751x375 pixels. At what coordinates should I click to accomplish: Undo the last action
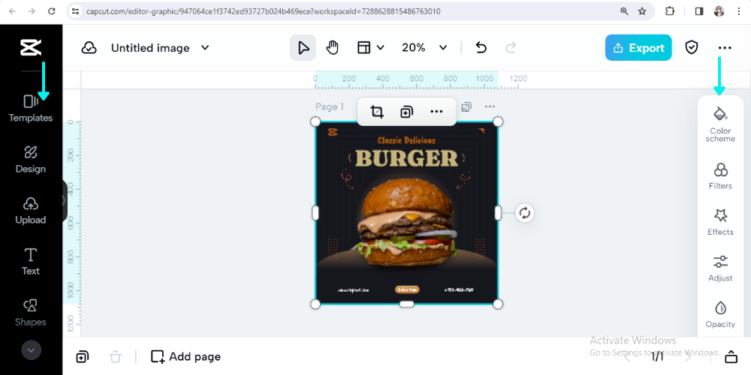coord(481,47)
